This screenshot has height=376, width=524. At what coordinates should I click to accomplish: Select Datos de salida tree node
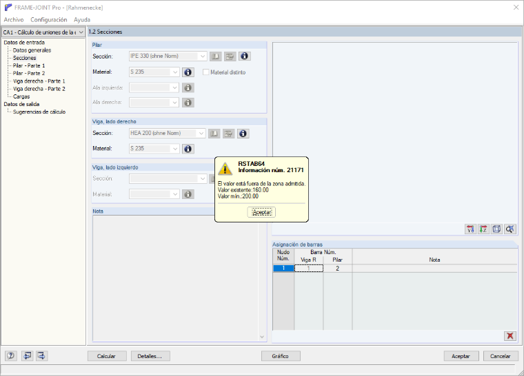(x=22, y=104)
